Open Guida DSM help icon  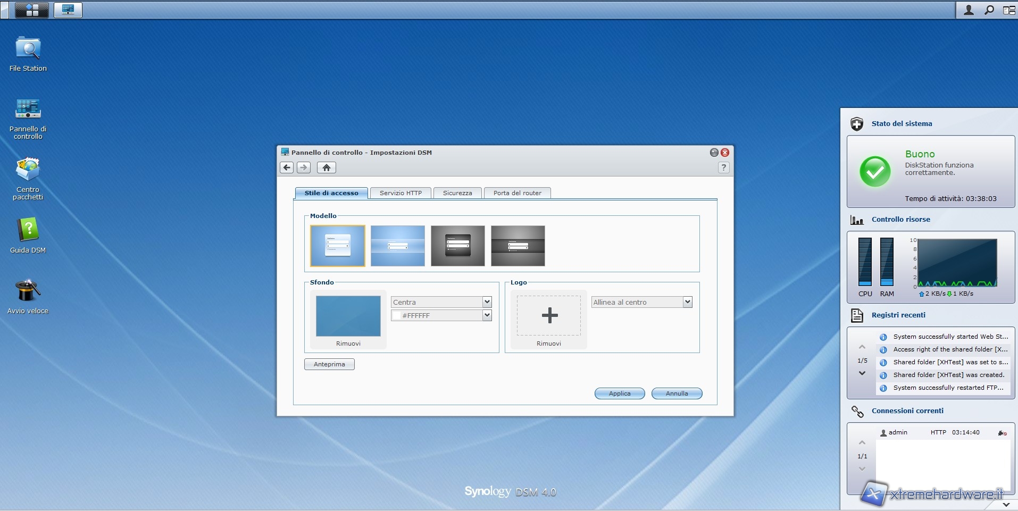(28, 231)
